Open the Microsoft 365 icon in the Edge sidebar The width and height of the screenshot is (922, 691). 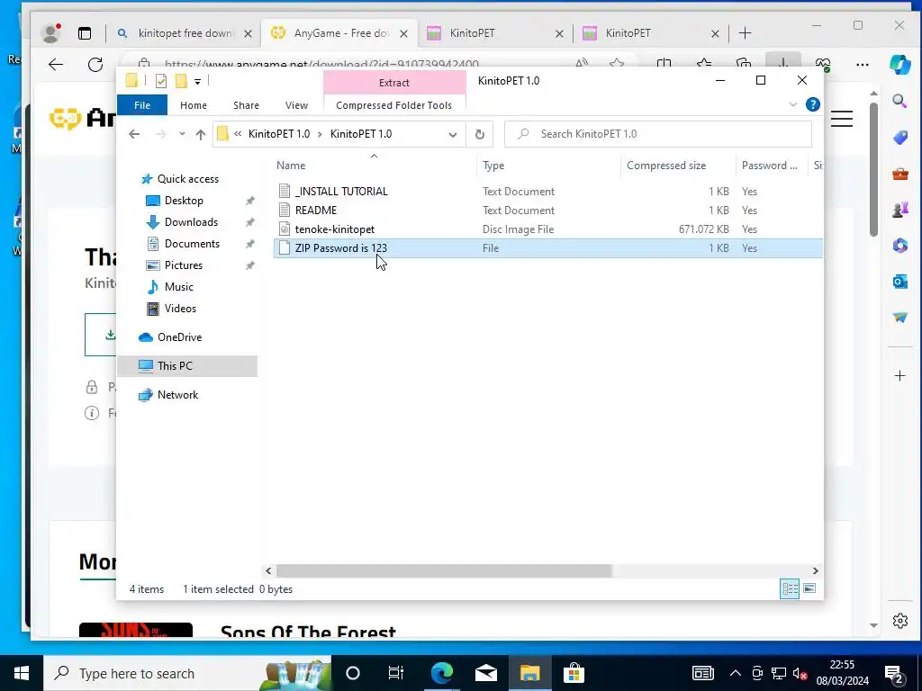pyautogui.click(x=899, y=245)
